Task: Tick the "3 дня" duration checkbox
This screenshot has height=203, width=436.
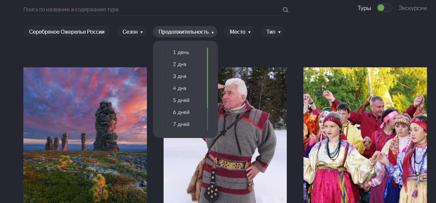Action: point(166,76)
